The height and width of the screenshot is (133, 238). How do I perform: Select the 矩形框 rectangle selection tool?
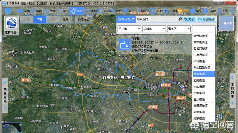[92, 11]
